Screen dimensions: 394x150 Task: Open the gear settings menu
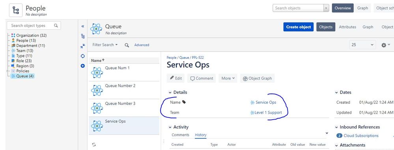pyautogui.click(x=385, y=45)
